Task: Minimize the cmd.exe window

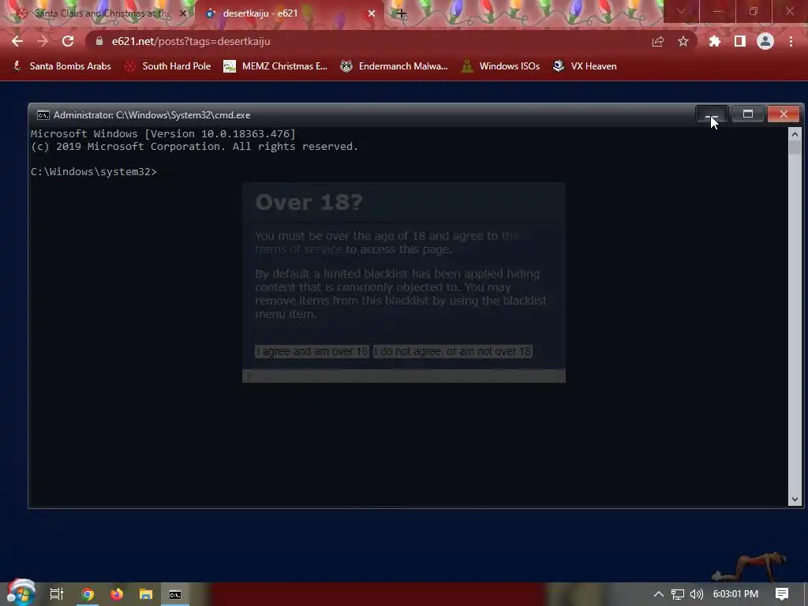Action: pos(712,114)
